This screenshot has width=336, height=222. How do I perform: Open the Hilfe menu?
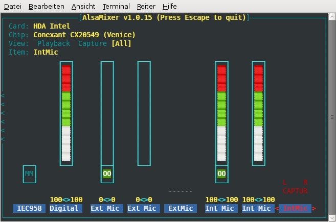pos(169,7)
